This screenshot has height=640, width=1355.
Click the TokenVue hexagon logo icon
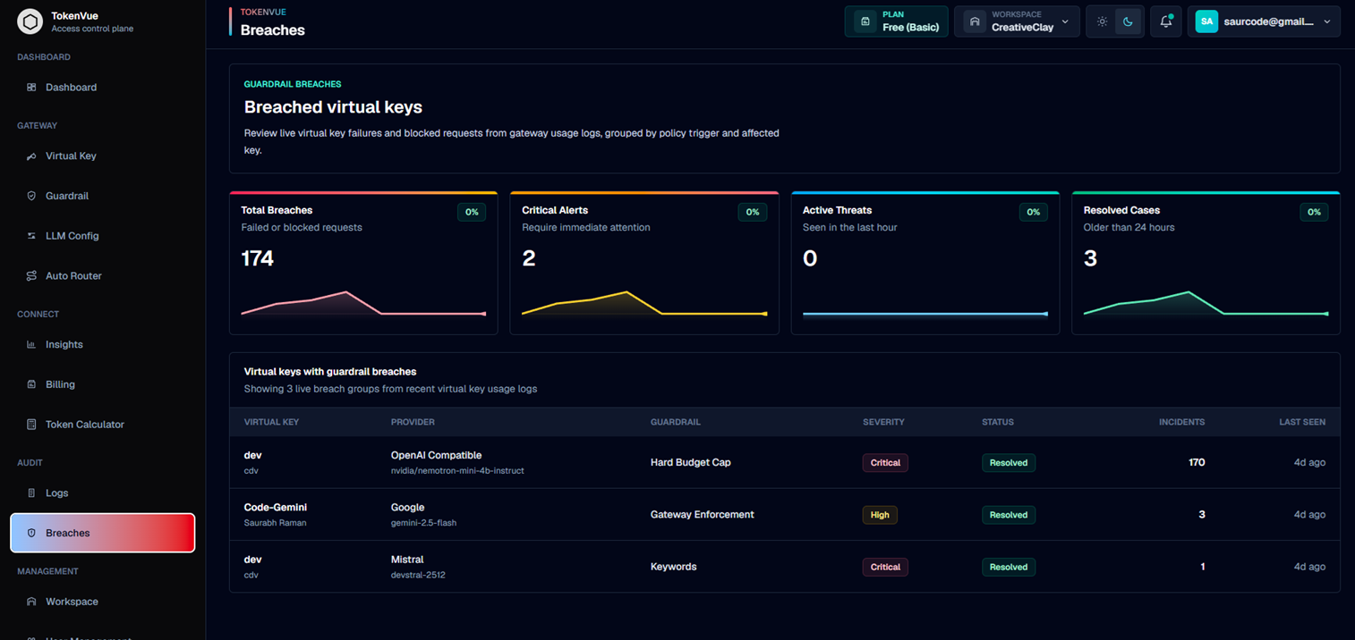pyautogui.click(x=30, y=21)
